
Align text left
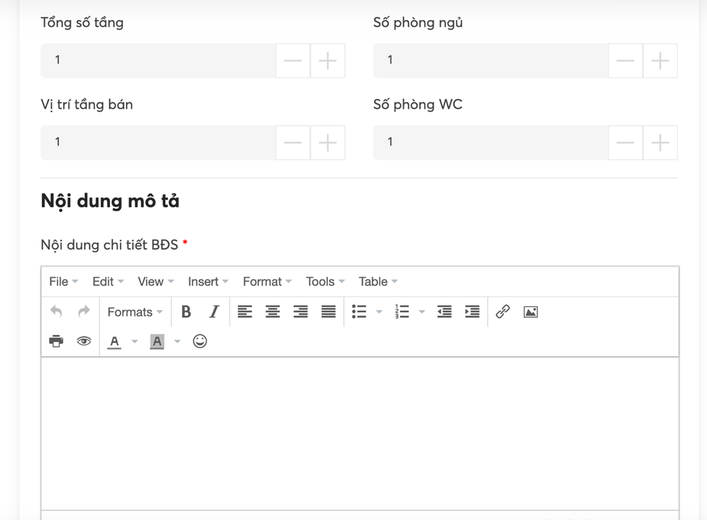[x=245, y=312]
